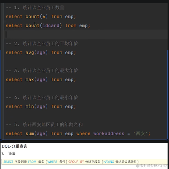
Task: Click the comment '-- 3. 统计该企业员工的最大年龄'
Action: [42, 71]
